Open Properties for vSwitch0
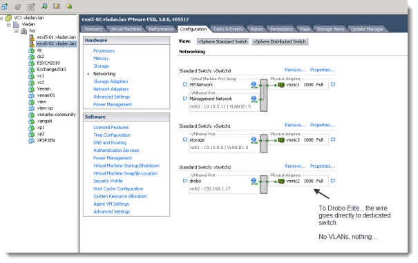The width and height of the screenshot is (418, 263). tap(323, 70)
